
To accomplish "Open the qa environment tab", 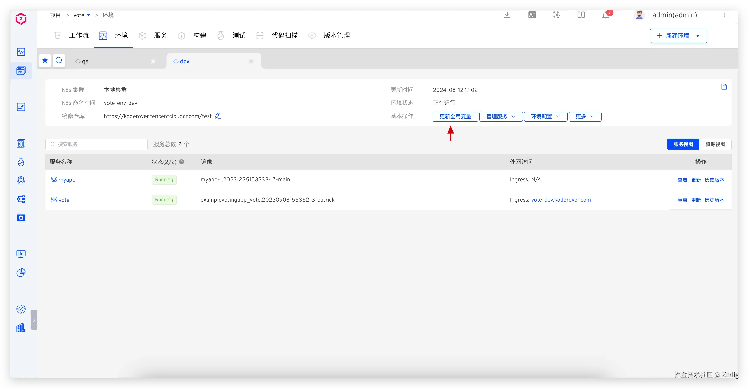I will [85, 61].
